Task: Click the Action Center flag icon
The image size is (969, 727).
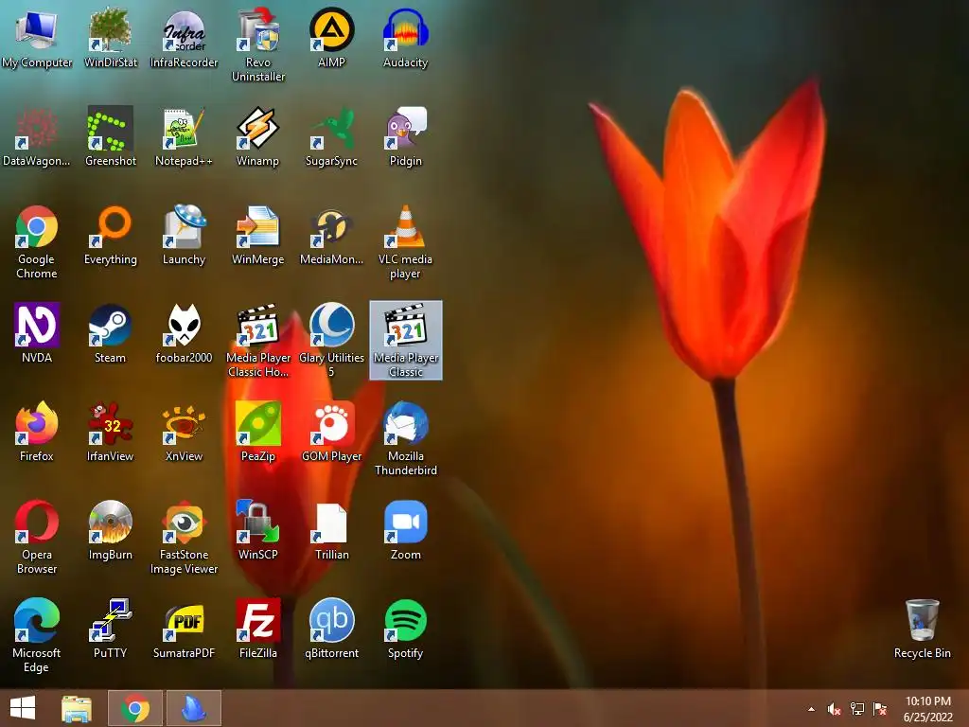Action: point(880,709)
